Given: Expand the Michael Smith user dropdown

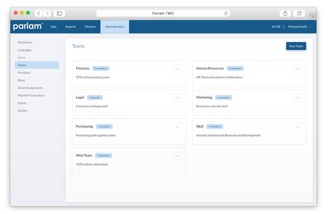Looking at the screenshot, I should click(299, 27).
